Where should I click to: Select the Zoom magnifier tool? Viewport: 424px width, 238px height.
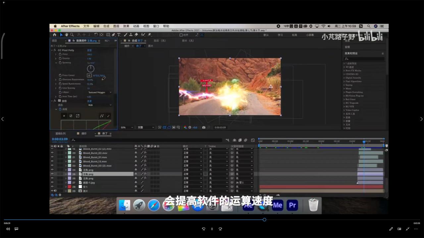click(72, 35)
